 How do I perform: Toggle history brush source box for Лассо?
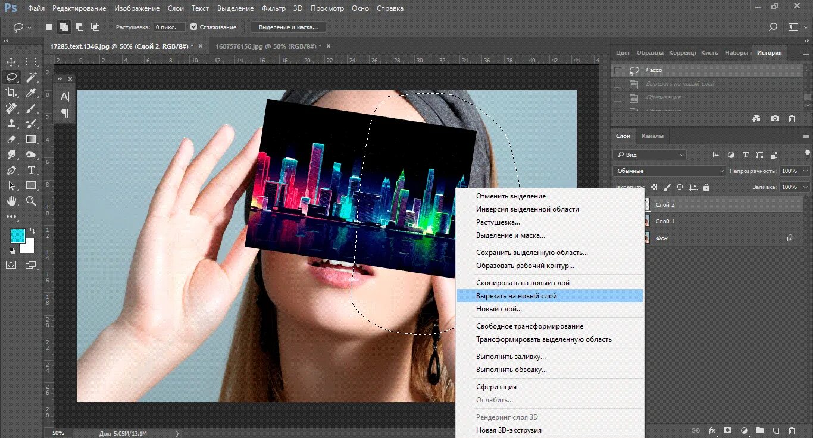[618, 70]
